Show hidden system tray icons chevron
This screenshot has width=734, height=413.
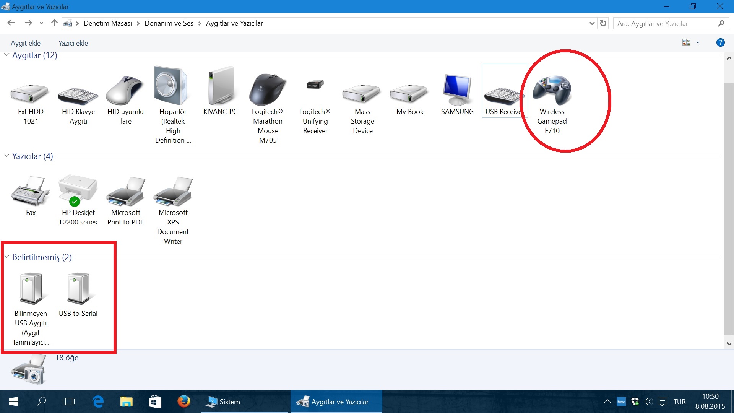click(607, 402)
